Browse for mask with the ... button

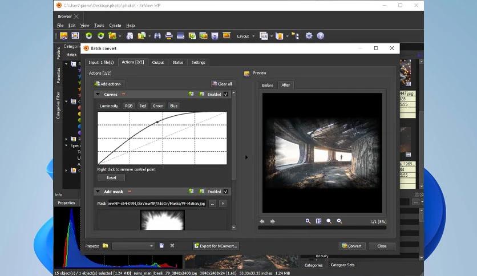(213, 204)
